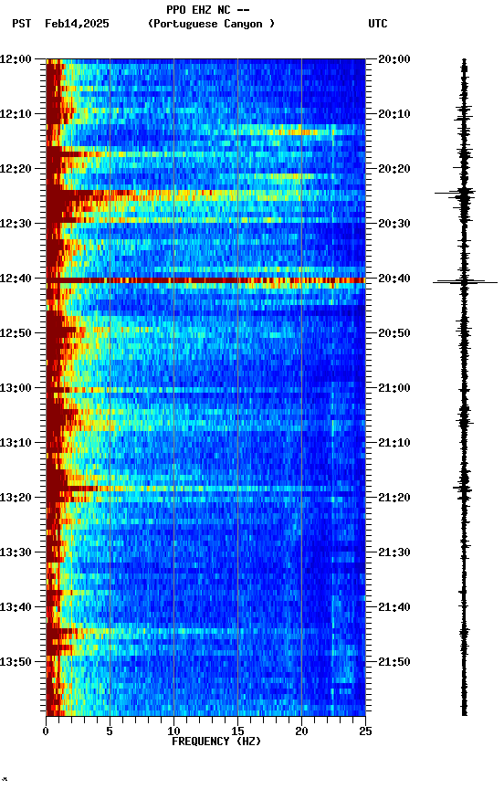Click the 21:10 UTC time label
This screenshot has width=504, height=789.
point(394,443)
